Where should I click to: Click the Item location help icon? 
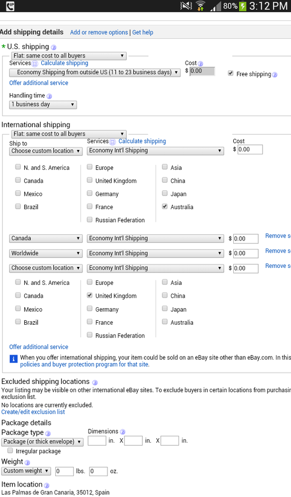pyautogui.click(x=47, y=485)
